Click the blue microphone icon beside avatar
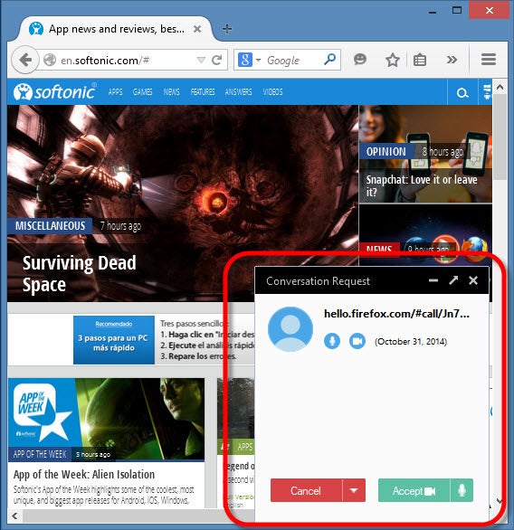Image resolution: width=514 pixels, height=530 pixels. 332,341
